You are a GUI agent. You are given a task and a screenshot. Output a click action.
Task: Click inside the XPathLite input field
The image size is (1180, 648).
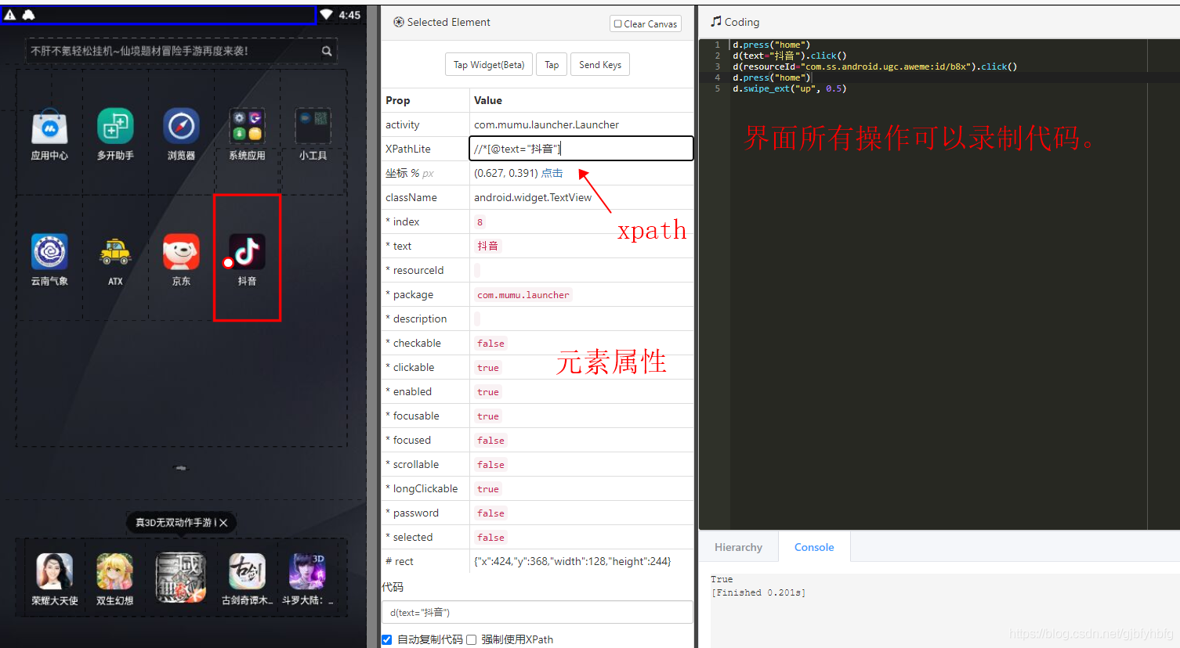click(x=580, y=148)
